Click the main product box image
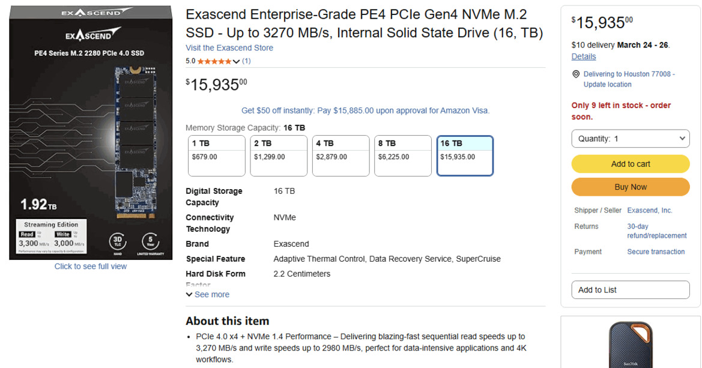Screen dimensions: 702x368 (x=90, y=131)
